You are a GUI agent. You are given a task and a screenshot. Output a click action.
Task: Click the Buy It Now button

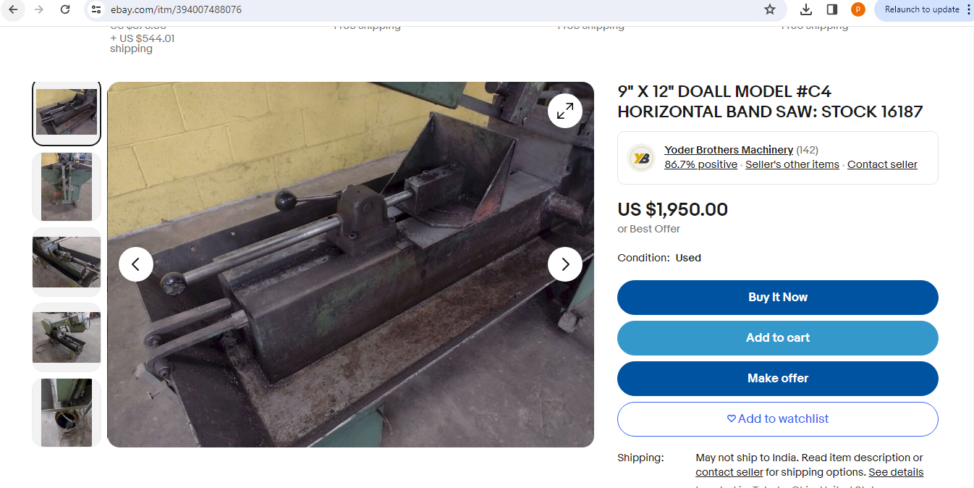(778, 298)
